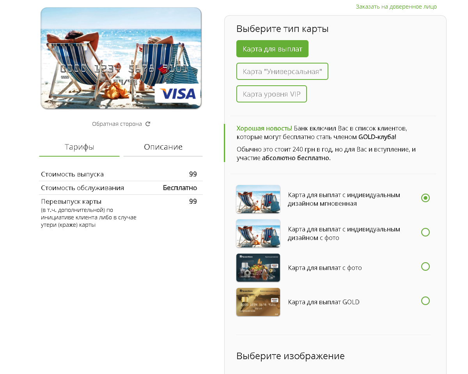Click first beach chairs card thumbnail

click(x=258, y=199)
